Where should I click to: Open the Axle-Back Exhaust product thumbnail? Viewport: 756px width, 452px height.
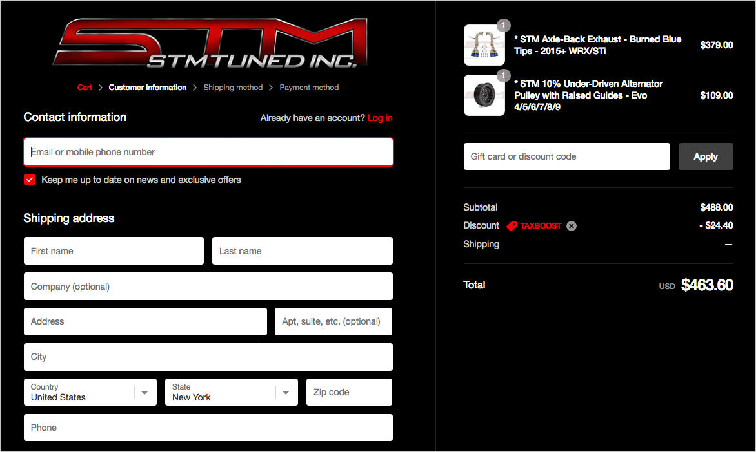pyautogui.click(x=484, y=45)
